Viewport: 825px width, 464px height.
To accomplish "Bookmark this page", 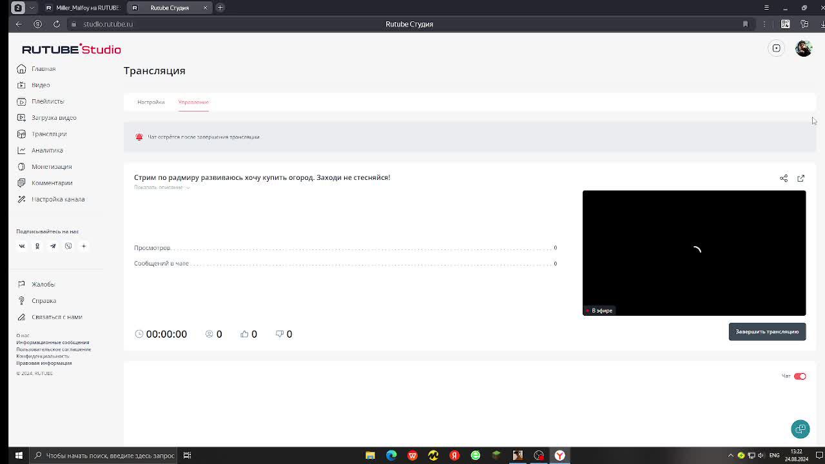I will (x=745, y=24).
